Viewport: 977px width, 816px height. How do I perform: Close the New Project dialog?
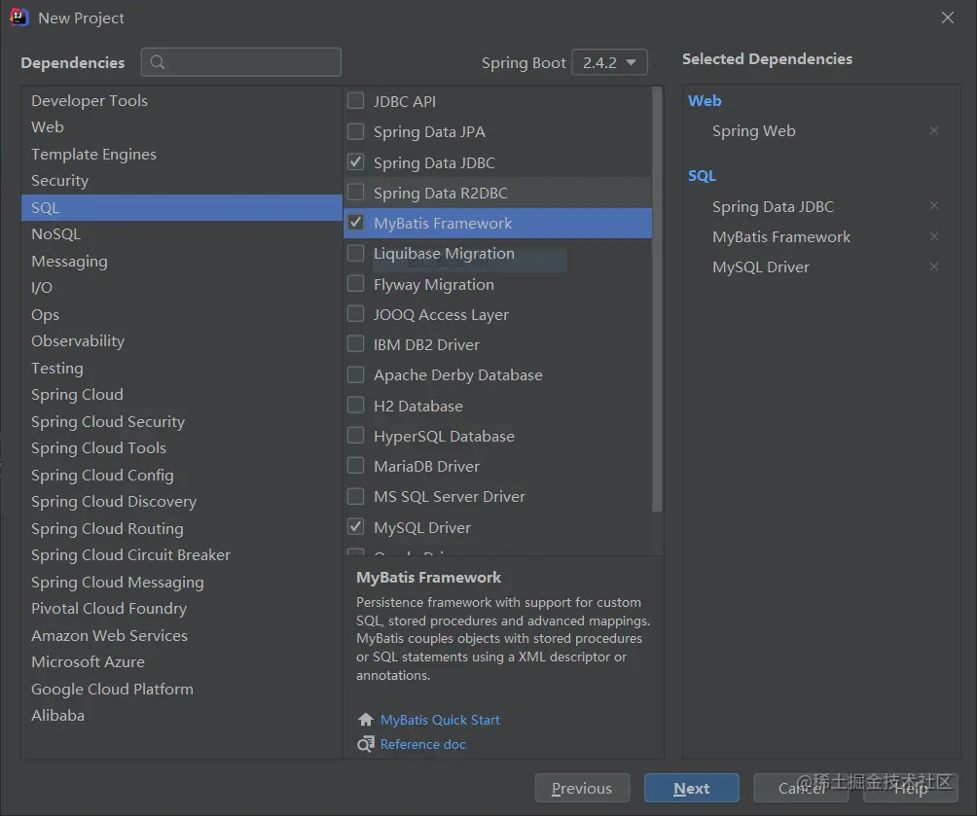tap(947, 18)
